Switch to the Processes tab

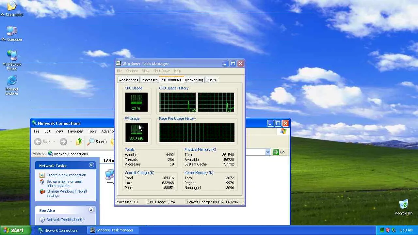(x=150, y=80)
